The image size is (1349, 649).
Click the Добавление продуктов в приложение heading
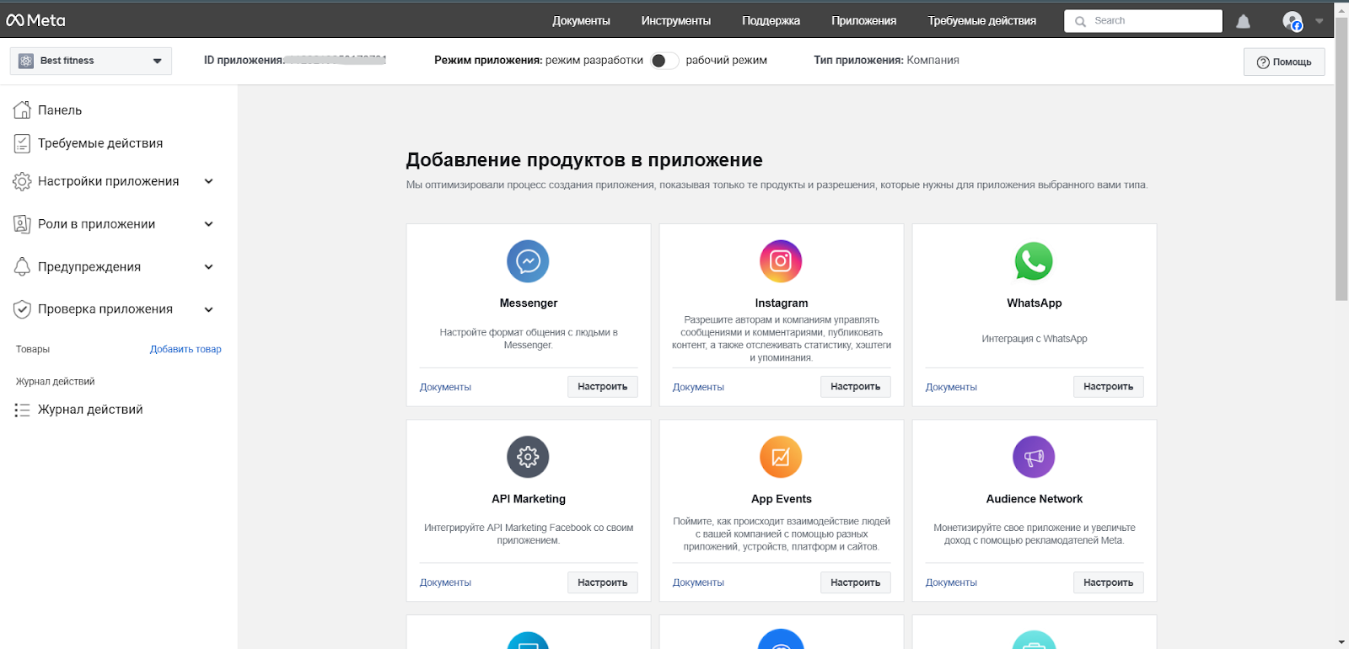tap(584, 160)
